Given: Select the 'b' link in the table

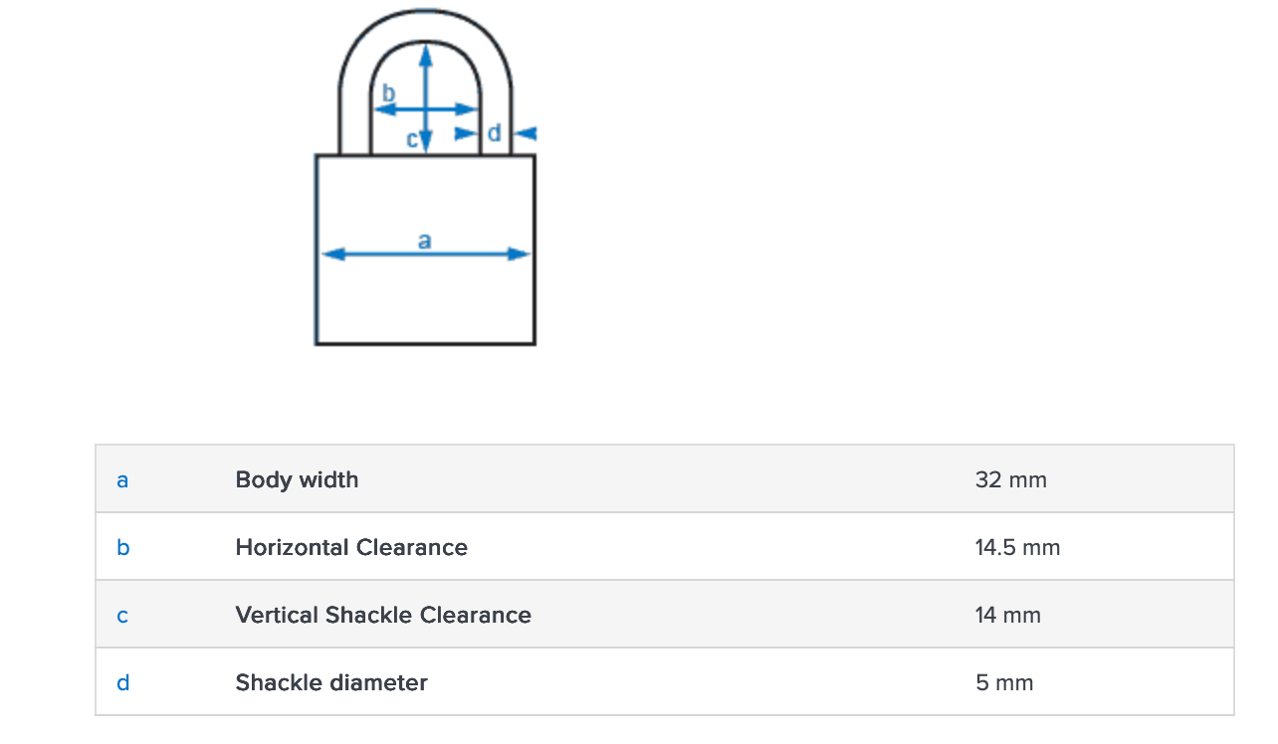Looking at the screenshot, I should pyautogui.click(x=122, y=548).
